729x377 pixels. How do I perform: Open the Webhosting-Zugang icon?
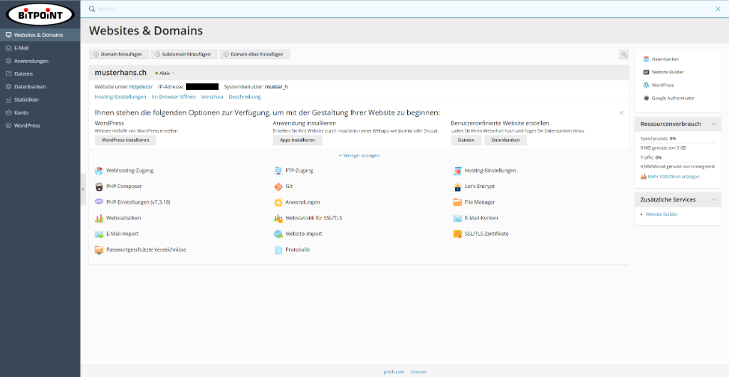pyautogui.click(x=99, y=171)
